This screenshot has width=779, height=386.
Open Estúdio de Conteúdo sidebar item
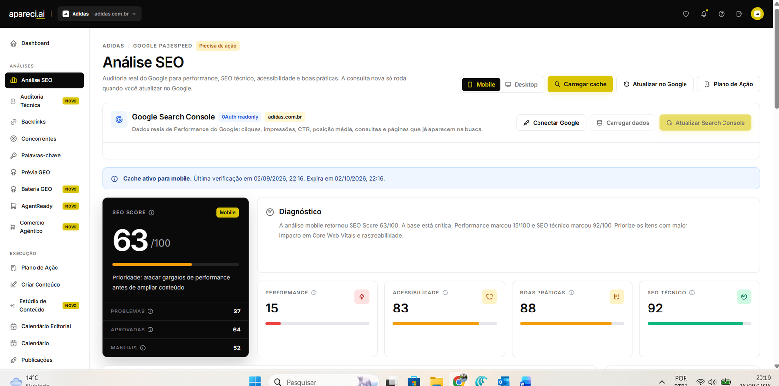[44, 305]
